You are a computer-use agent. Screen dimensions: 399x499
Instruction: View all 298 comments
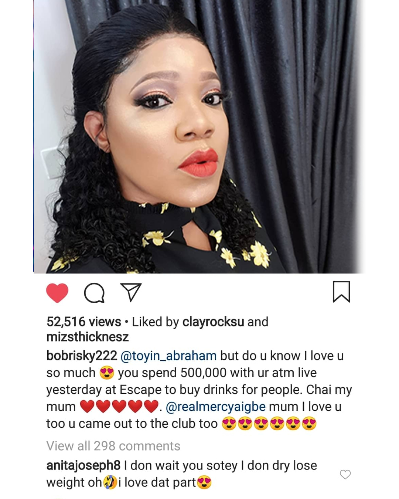pyautogui.click(x=113, y=446)
